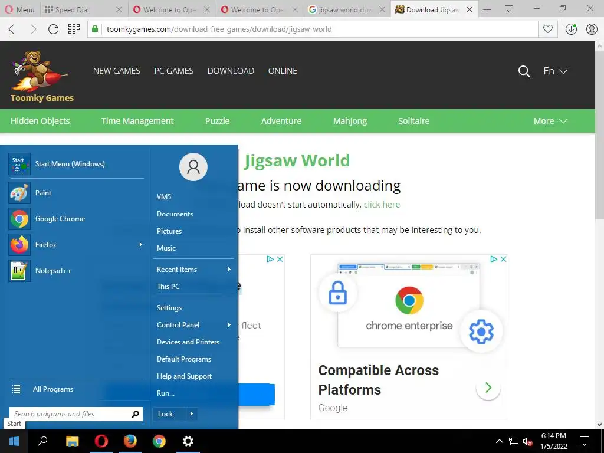The width and height of the screenshot is (604, 453).
Task: Close the chrome enterprise ad
Action: pos(503,260)
